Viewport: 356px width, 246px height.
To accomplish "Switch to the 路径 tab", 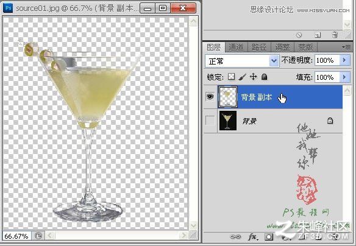I will pos(259,47).
